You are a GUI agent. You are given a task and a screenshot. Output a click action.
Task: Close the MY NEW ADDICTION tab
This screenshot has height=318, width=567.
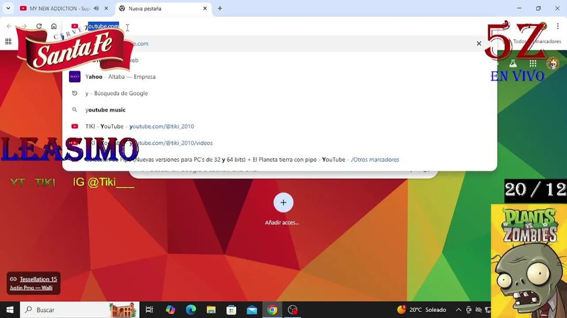[x=106, y=8]
